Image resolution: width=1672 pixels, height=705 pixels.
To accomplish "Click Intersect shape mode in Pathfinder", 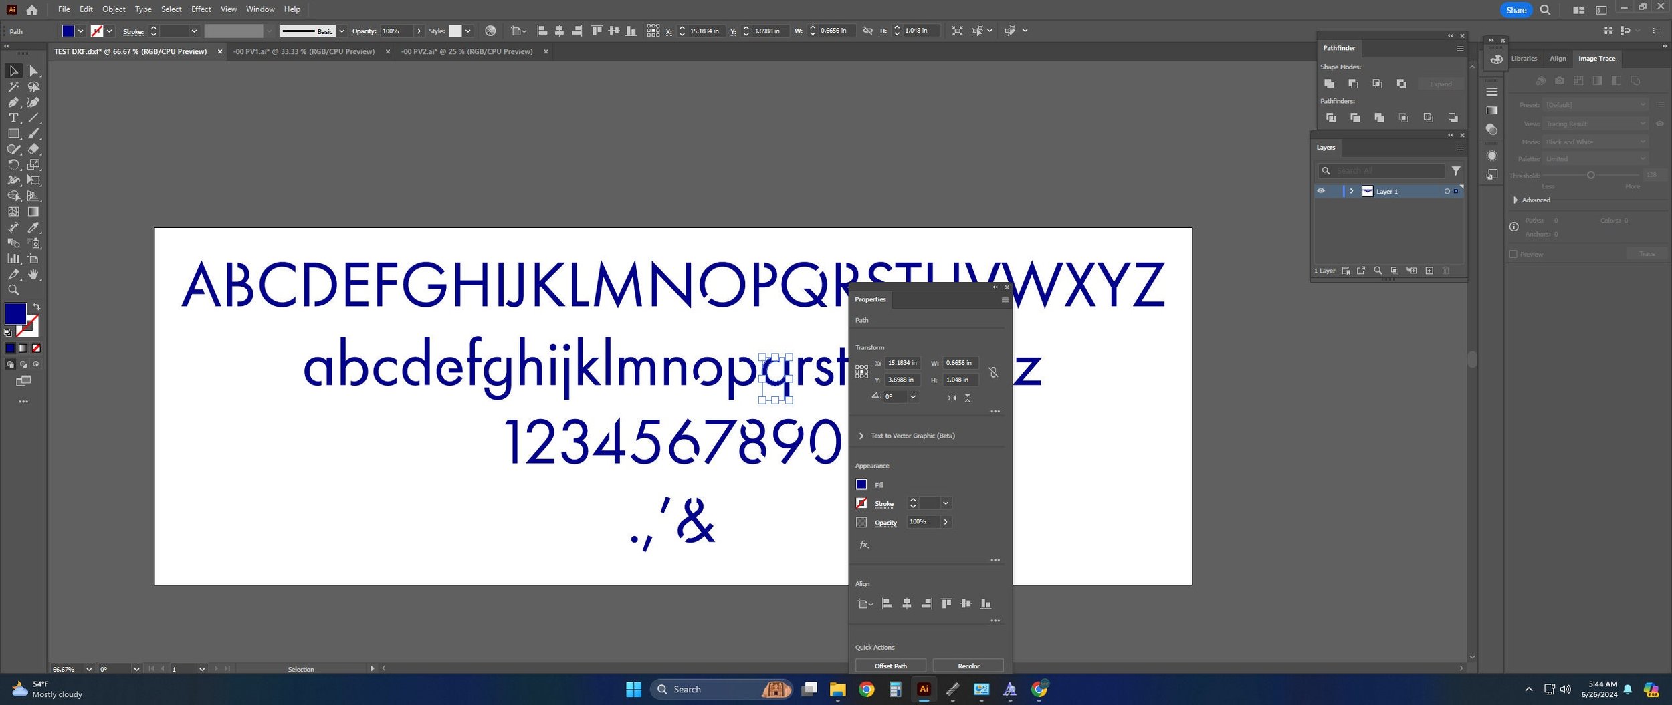I will coord(1377,84).
